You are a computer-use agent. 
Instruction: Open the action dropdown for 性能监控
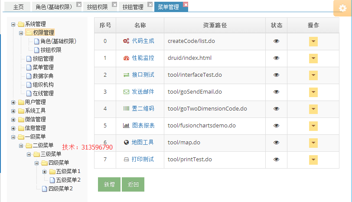point(313,59)
